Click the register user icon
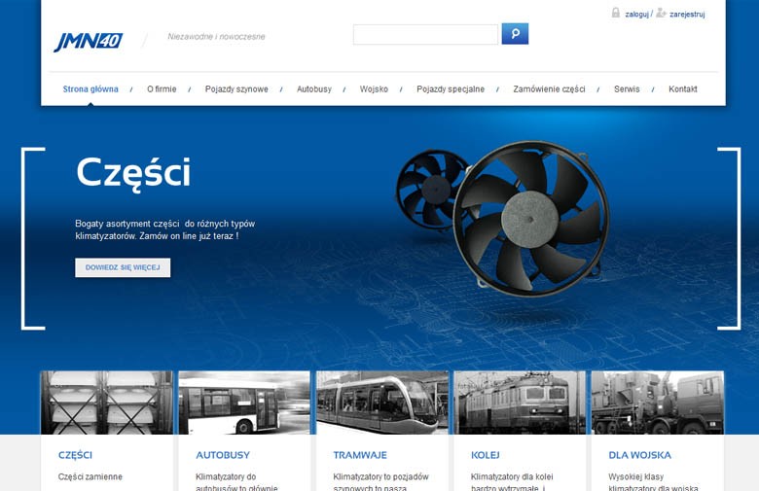Image resolution: width=759 pixels, height=491 pixels. click(x=662, y=14)
